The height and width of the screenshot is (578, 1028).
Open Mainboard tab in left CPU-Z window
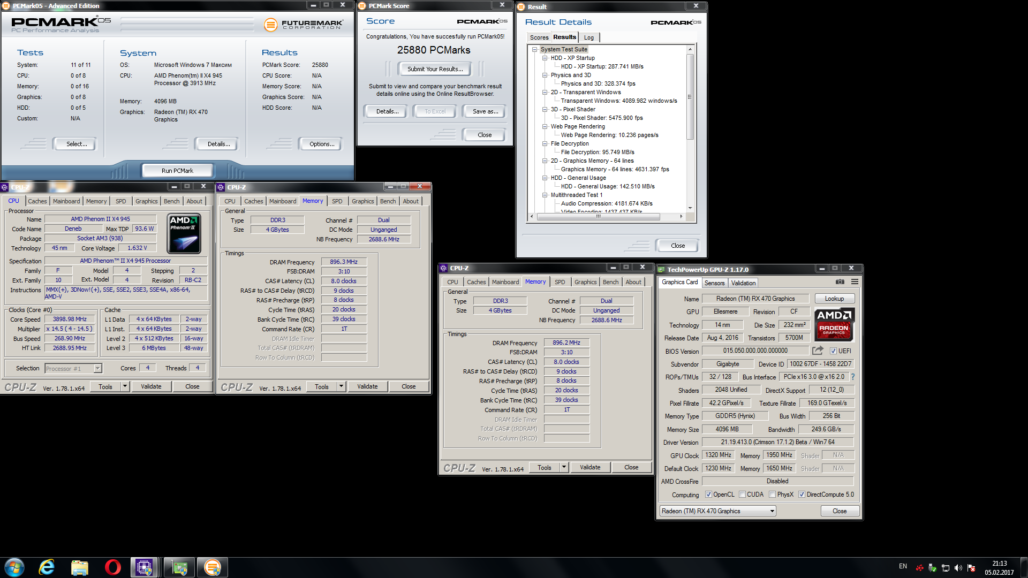[66, 201]
